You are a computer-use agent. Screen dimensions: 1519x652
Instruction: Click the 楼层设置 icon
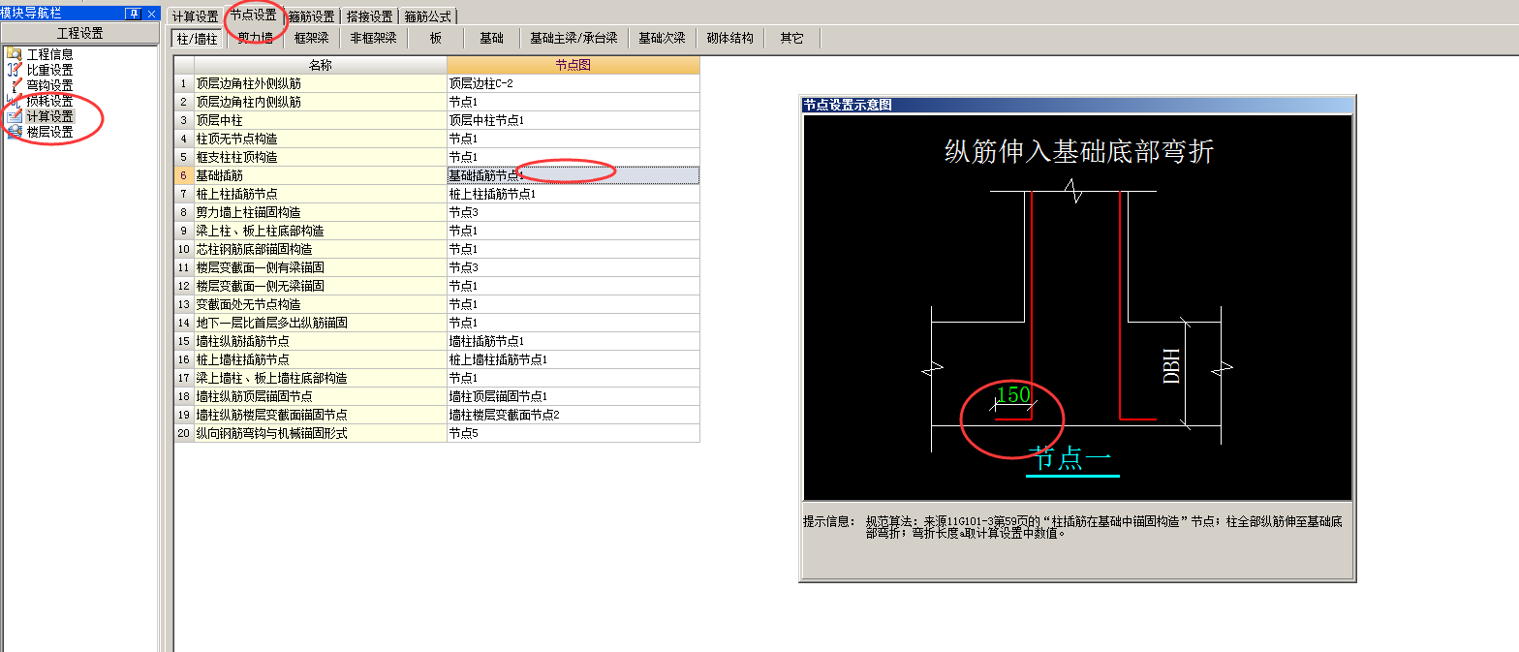coord(14,132)
